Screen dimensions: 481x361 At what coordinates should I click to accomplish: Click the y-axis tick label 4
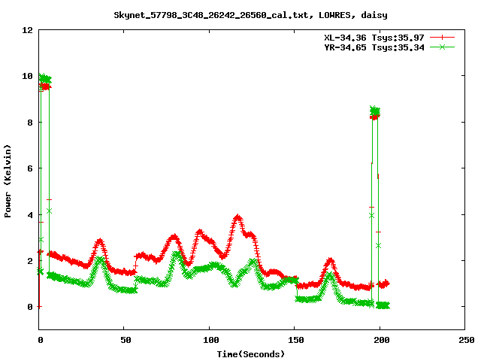tap(30, 214)
